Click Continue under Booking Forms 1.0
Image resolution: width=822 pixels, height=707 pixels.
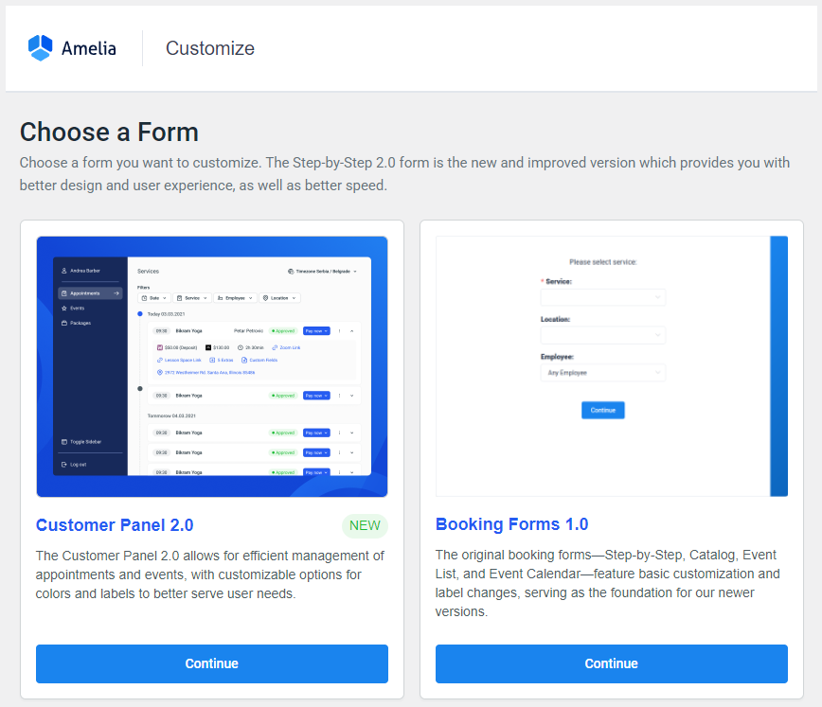pos(611,663)
